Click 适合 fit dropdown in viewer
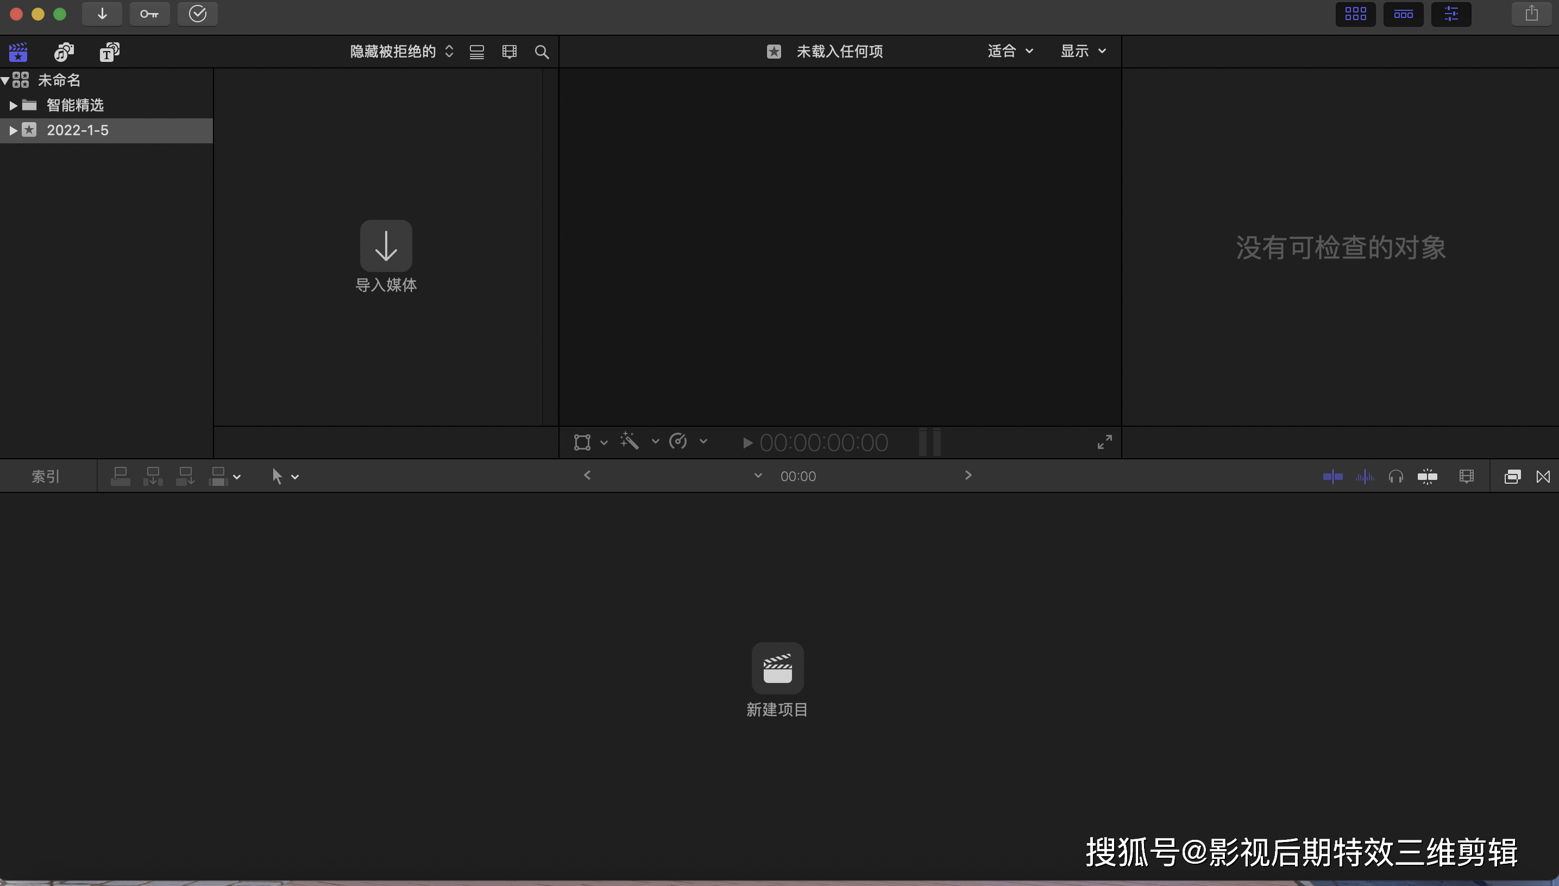The image size is (1559, 886). tap(1008, 50)
